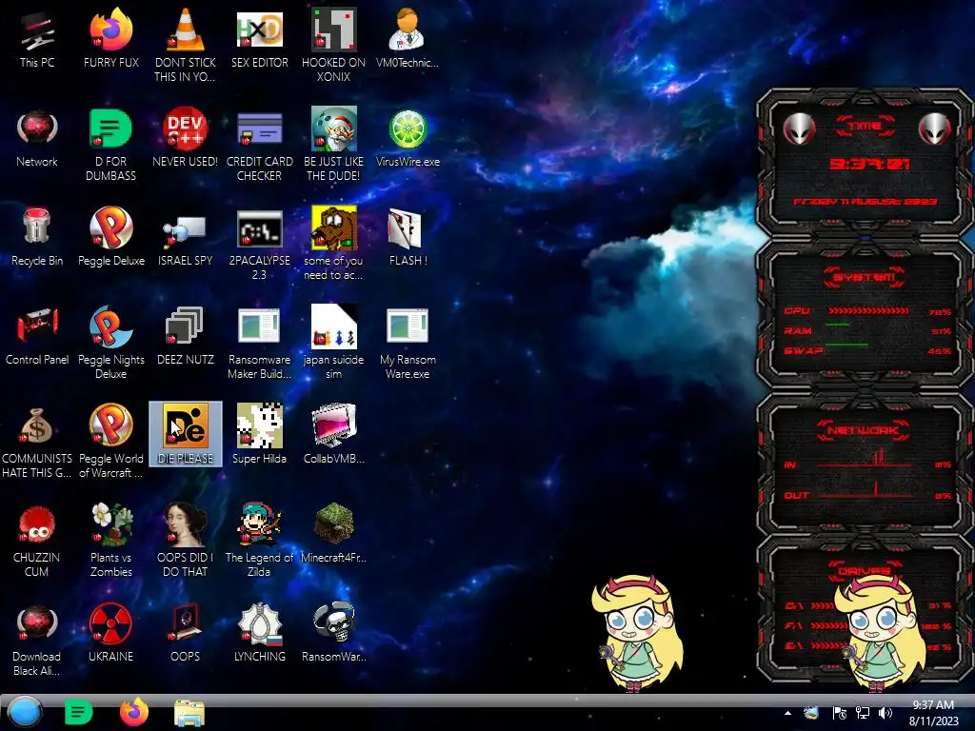This screenshot has height=731, width=975.
Task: Open the network tray icon
Action: (x=863, y=713)
